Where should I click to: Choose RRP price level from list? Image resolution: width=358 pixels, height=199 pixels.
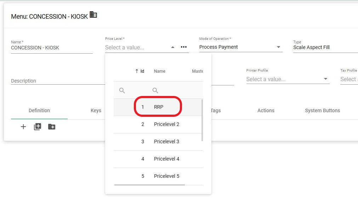pyautogui.click(x=158, y=107)
